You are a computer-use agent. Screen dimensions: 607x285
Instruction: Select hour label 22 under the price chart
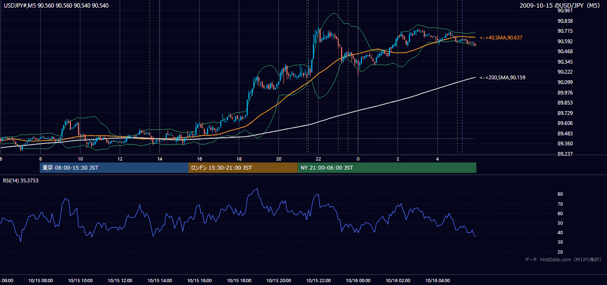coord(319,159)
